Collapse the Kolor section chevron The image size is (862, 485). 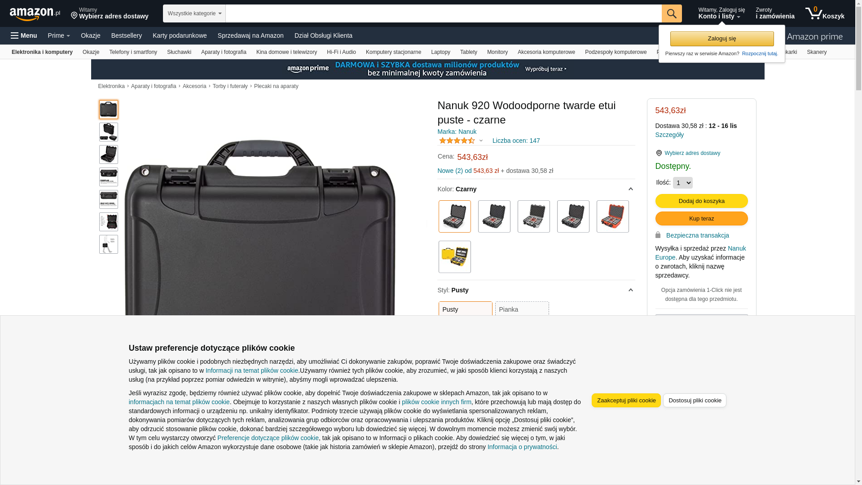point(630,189)
